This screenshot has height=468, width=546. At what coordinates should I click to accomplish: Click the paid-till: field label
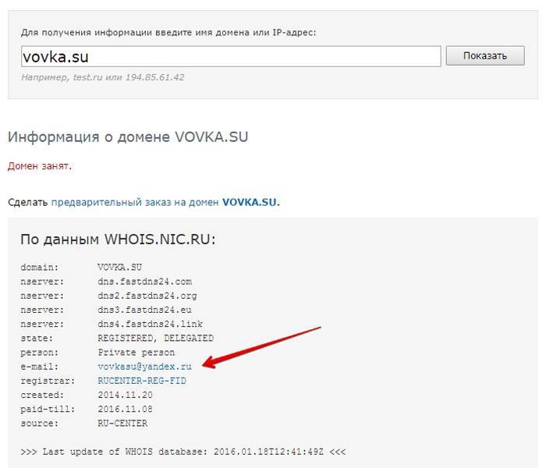[48, 409]
